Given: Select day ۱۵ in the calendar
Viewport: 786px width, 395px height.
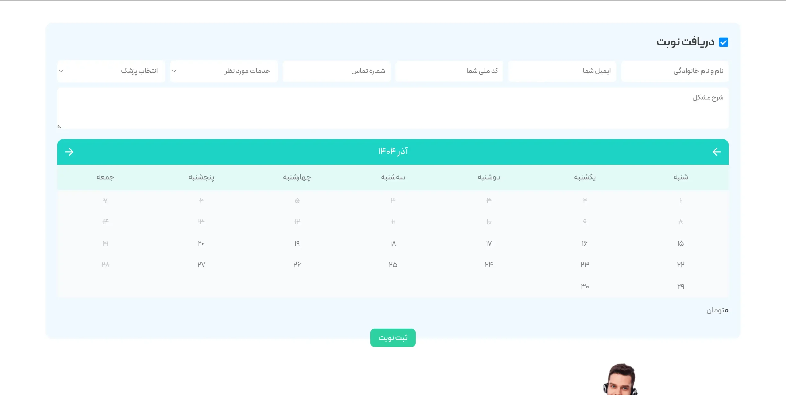Looking at the screenshot, I should pos(681,243).
